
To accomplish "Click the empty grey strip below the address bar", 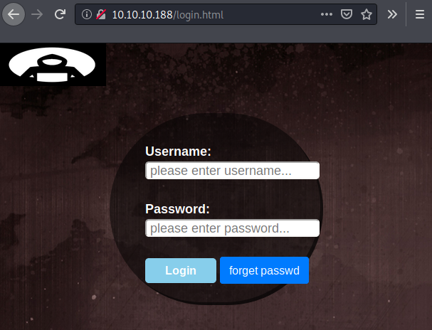I will tap(214, 36).
